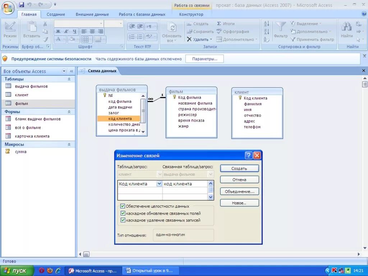Switch to the Создание ribbon tab
The image size is (368, 276).
tap(56, 14)
